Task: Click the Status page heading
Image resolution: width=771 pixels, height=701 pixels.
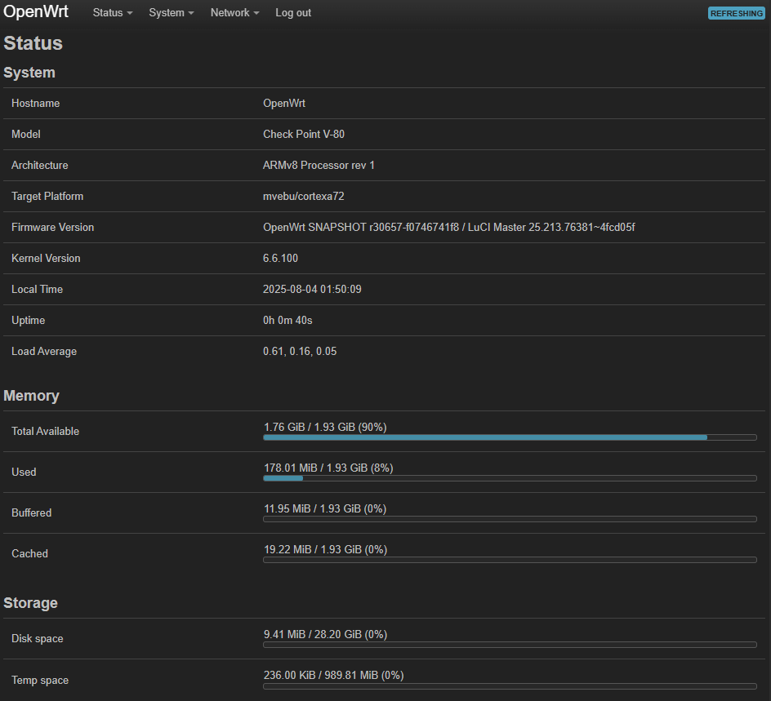Action: (33, 43)
